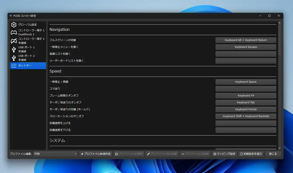Select the disconnected Controller Port 2 icon
Screen dimensions: 293x173
[14, 41]
